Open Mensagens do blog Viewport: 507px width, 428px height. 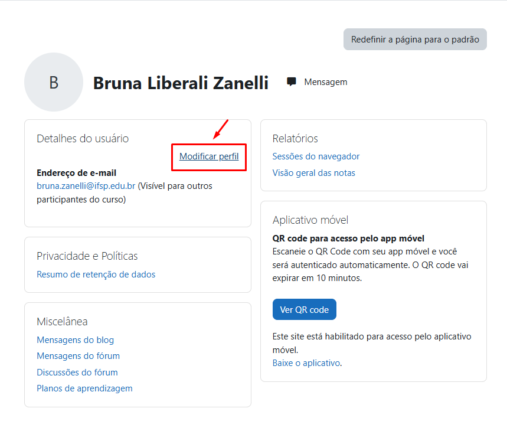point(76,340)
